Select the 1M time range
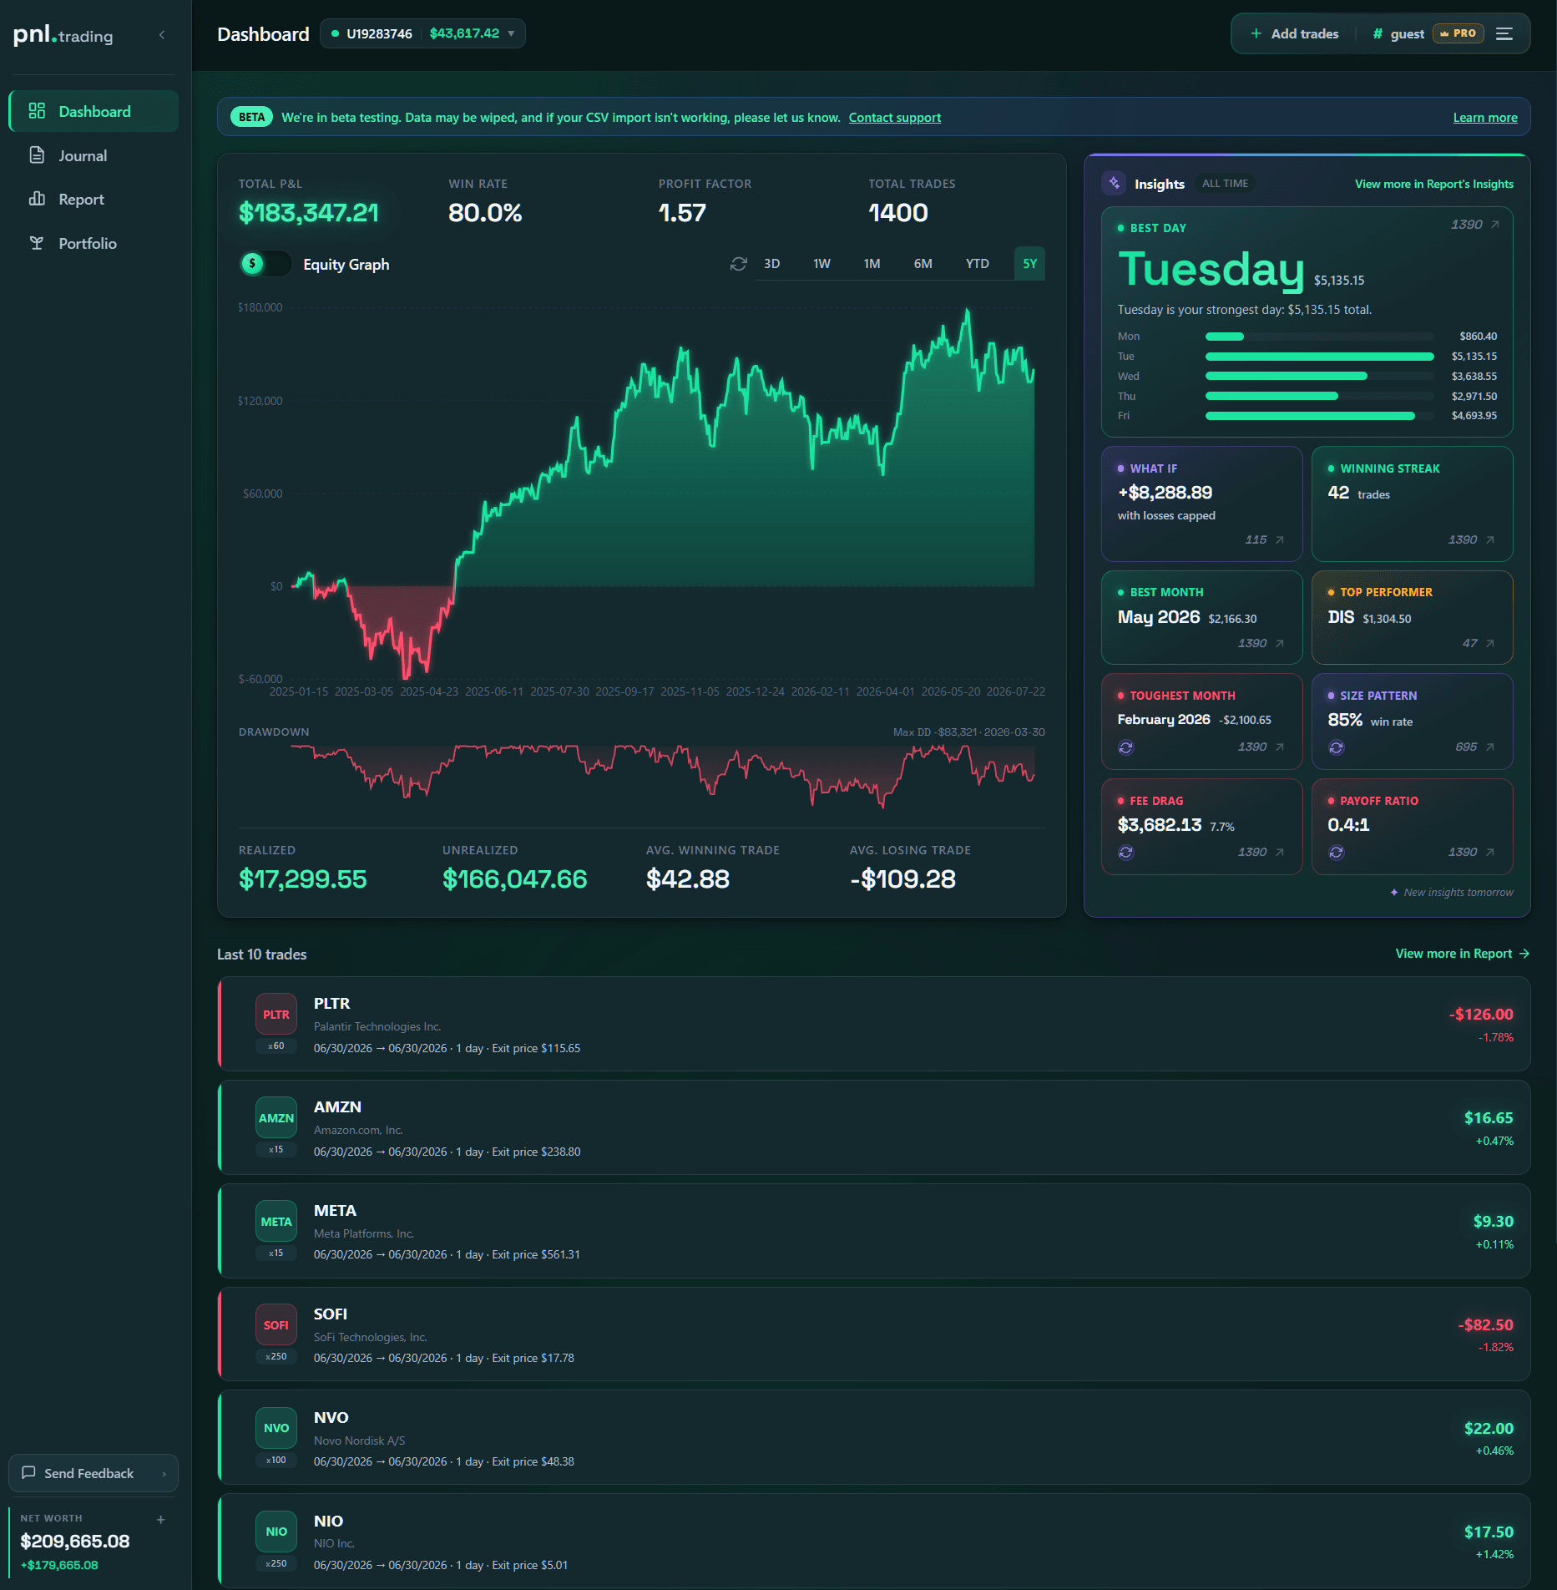This screenshot has width=1557, height=1590. click(872, 264)
